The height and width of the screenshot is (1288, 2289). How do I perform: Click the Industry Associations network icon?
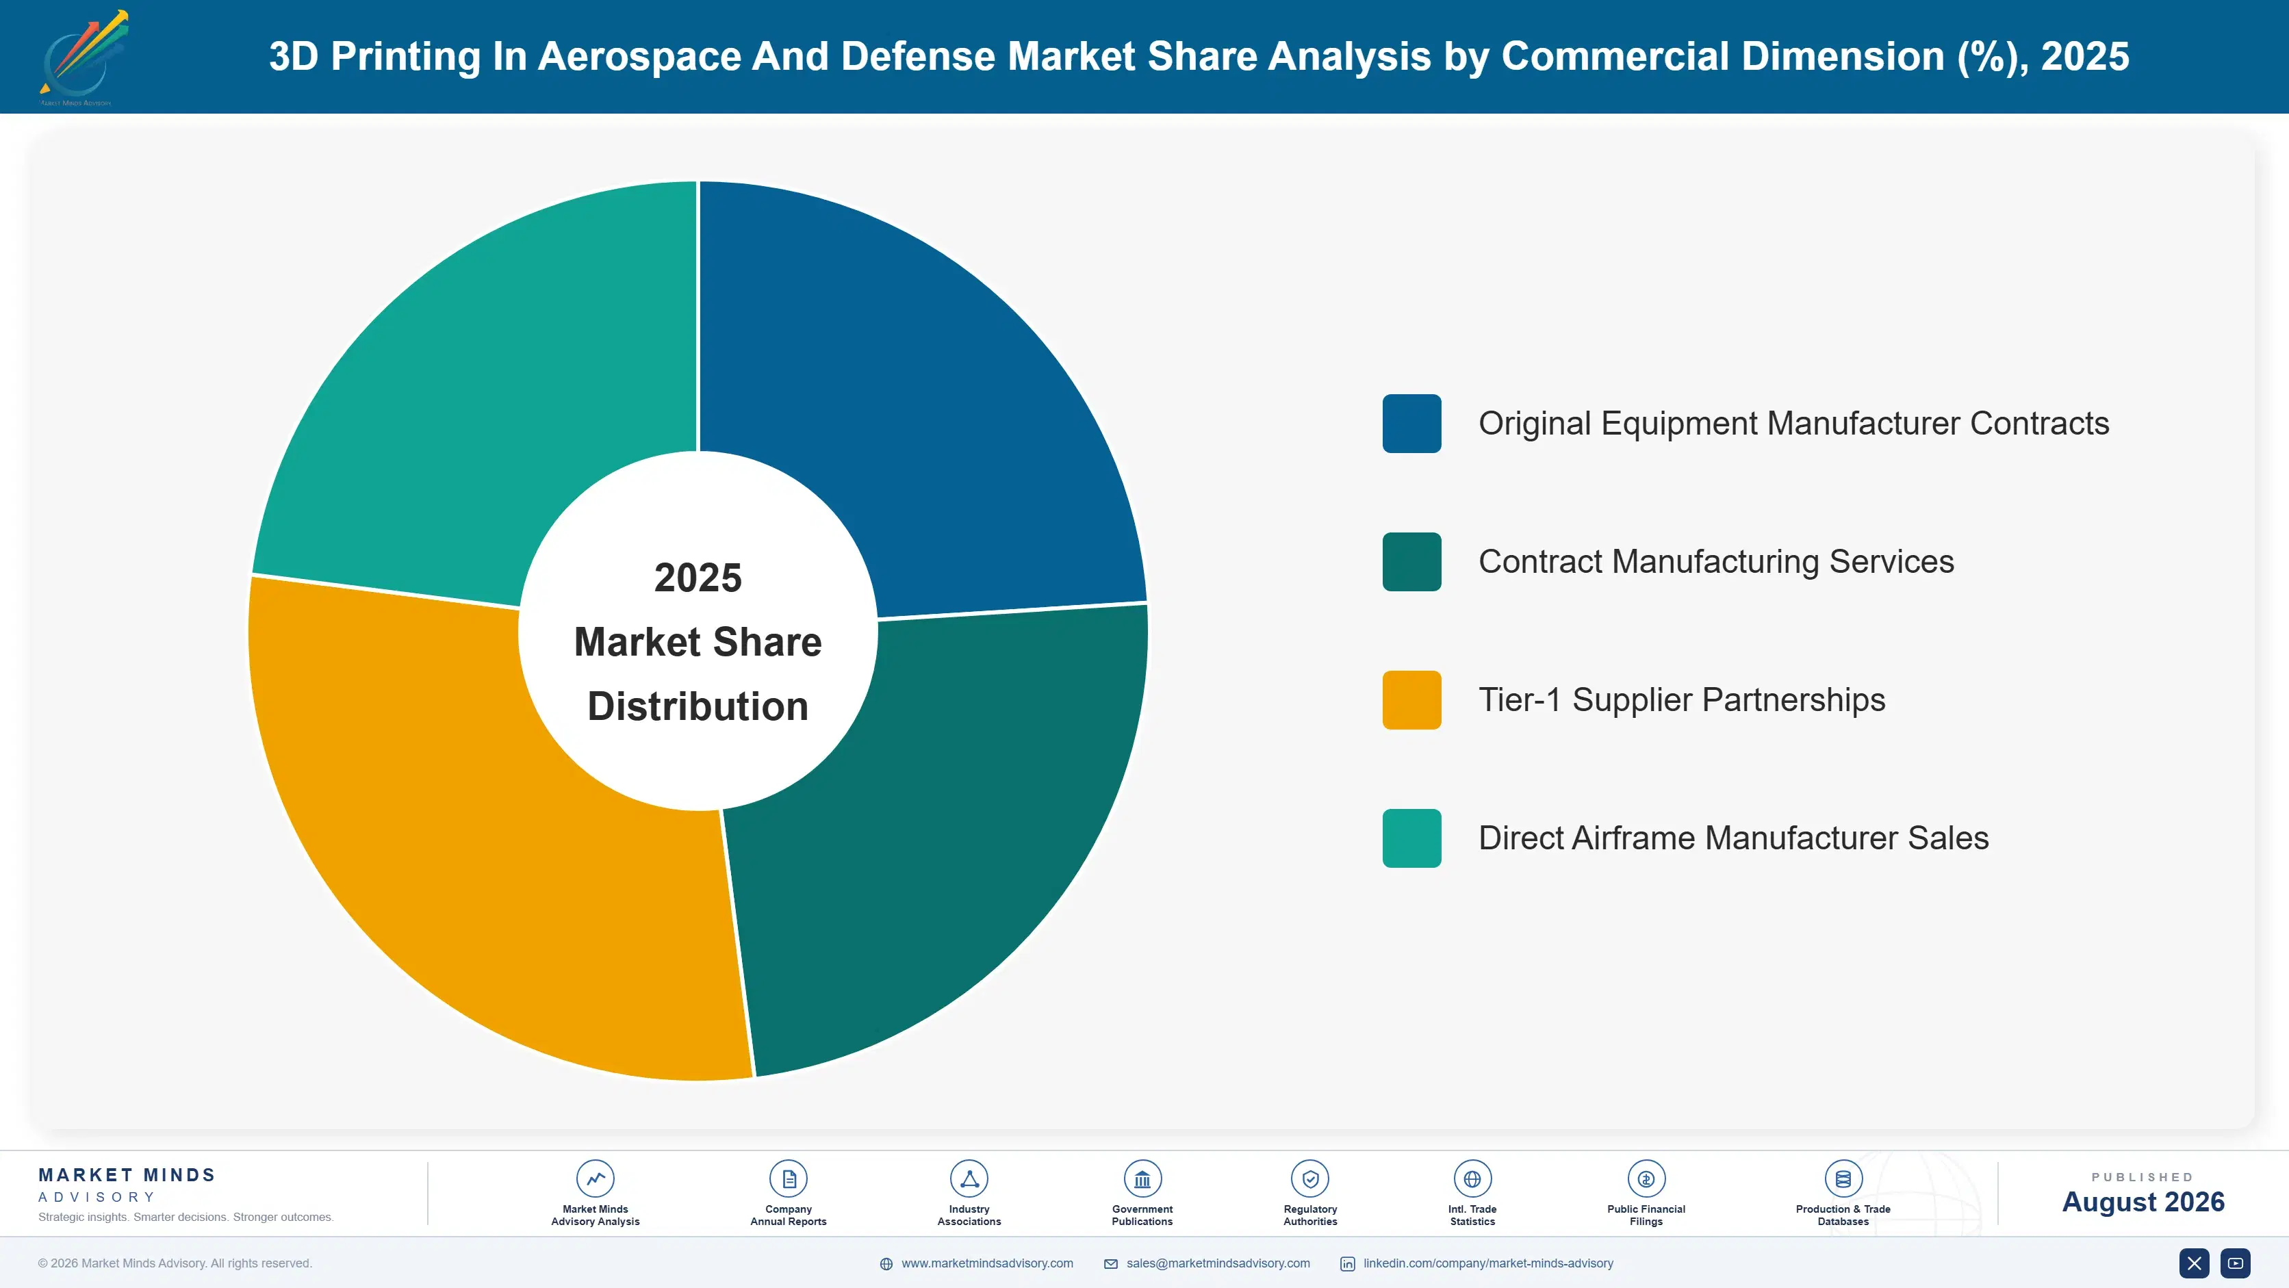969,1178
